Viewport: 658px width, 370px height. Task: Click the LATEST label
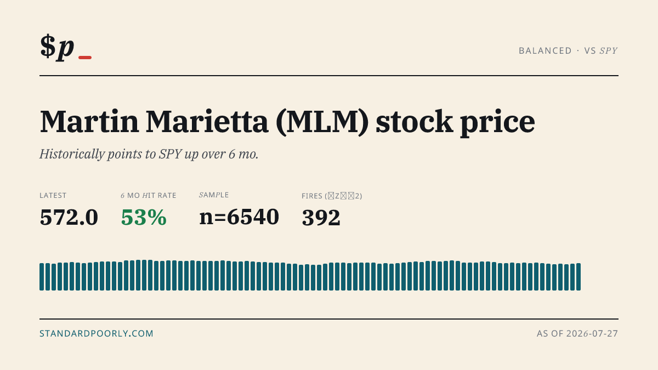point(53,195)
